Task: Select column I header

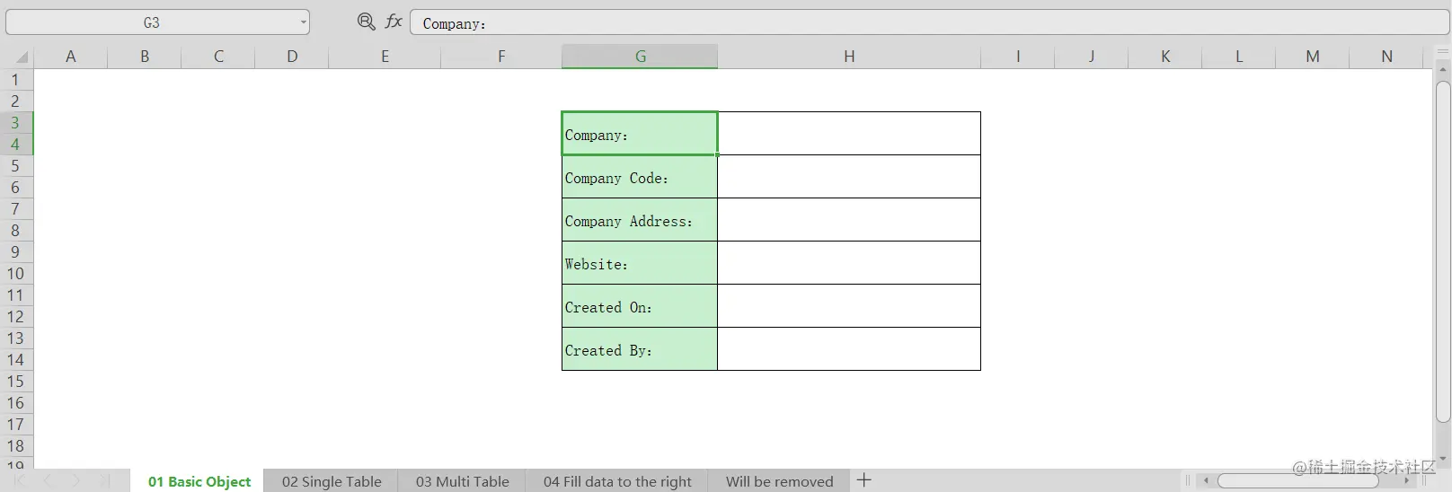Action: (x=1017, y=57)
